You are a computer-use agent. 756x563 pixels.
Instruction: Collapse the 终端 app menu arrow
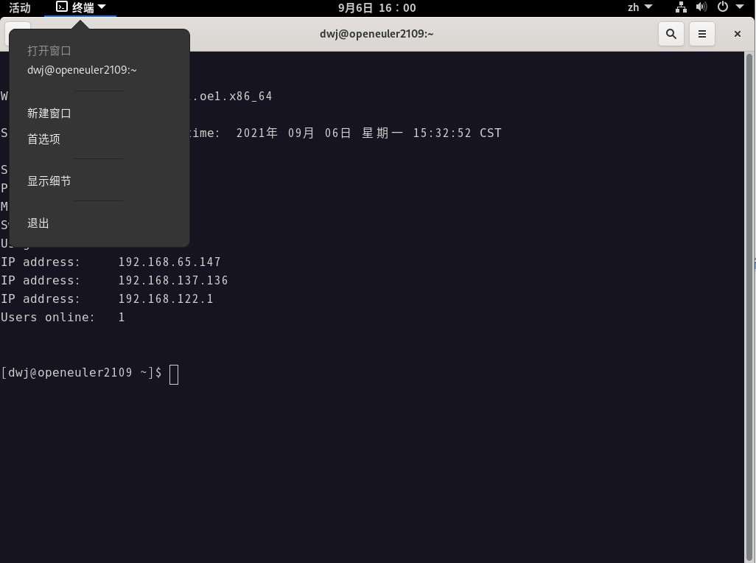click(102, 7)
